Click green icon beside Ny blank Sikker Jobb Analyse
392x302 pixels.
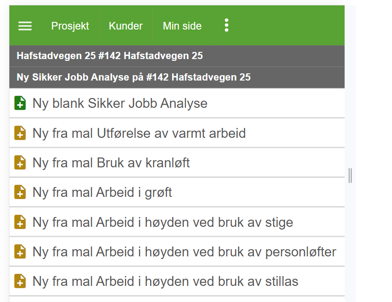(x=20, y=103)
